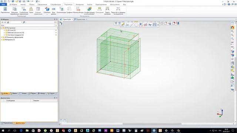Viewport: 237px width, 133px height.
Task: Toggle visibility of 3D Узлы
Action: pyautogui.click(x=56, y=30)
